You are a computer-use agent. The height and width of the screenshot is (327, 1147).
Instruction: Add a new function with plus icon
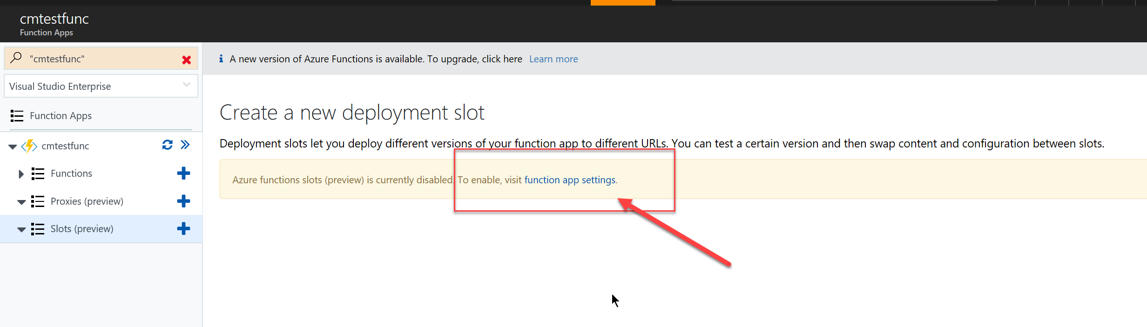pyautogui.click(x=183, y=173)
